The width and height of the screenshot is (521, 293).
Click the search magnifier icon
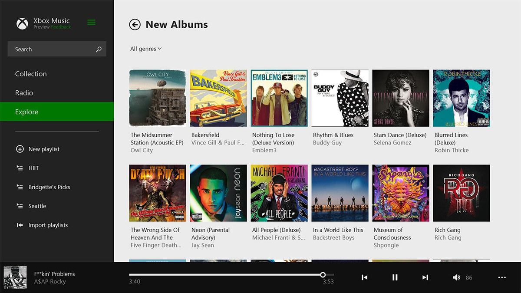(99, 49)
